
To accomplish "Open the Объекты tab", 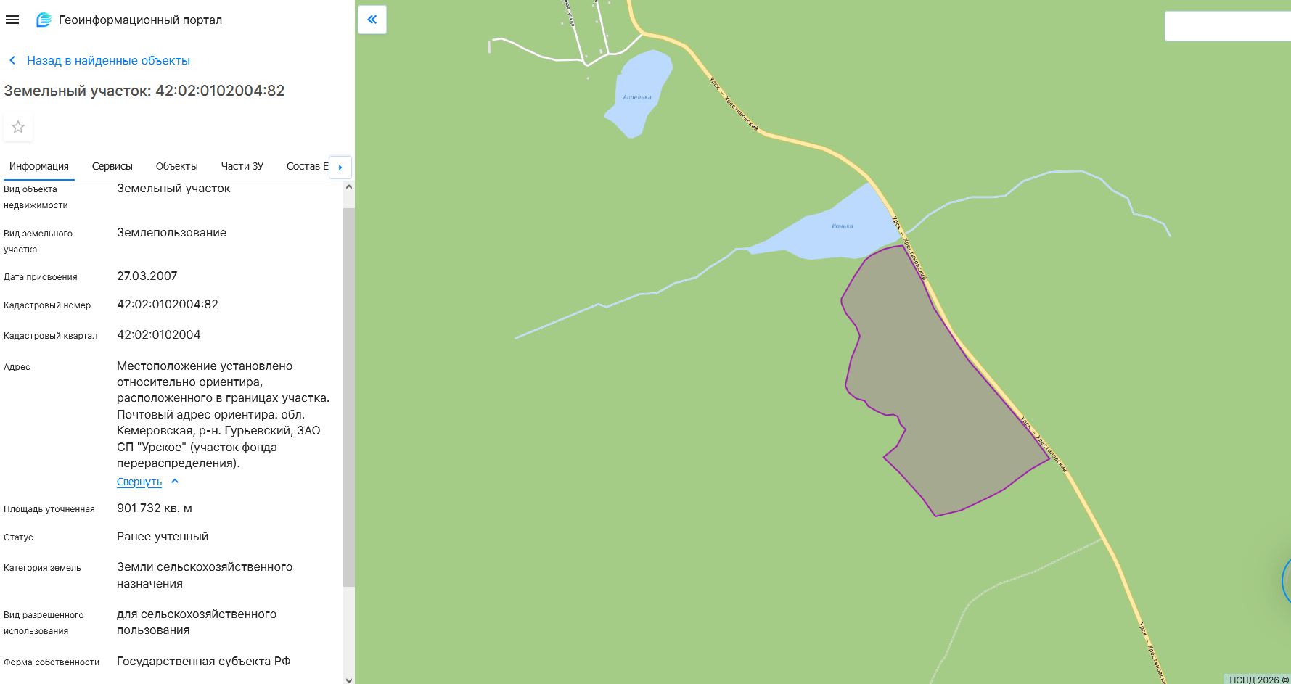I will pyautogui.click(x=177, y=166).
